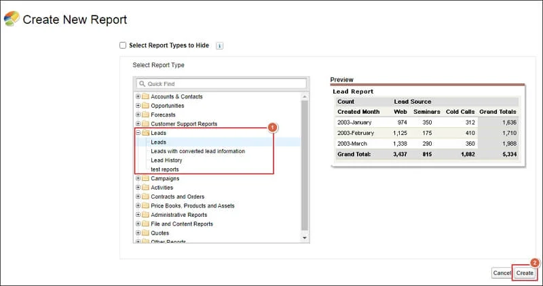Tick the Select Report Types to Hide checkbox
The width and height of the screenshot is (543, 286).
(123, 45)
